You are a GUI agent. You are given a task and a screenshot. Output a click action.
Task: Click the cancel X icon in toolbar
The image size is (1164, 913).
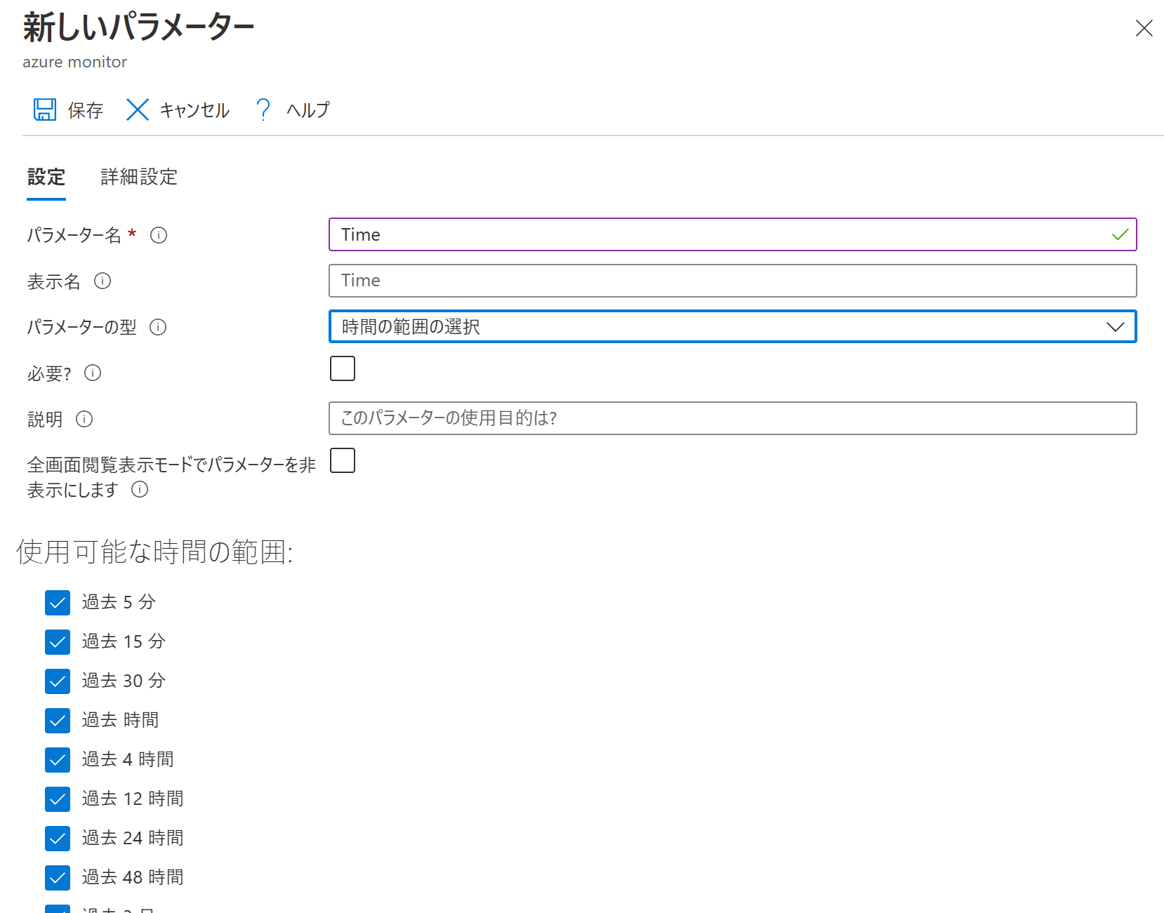(x=138, y=109)
